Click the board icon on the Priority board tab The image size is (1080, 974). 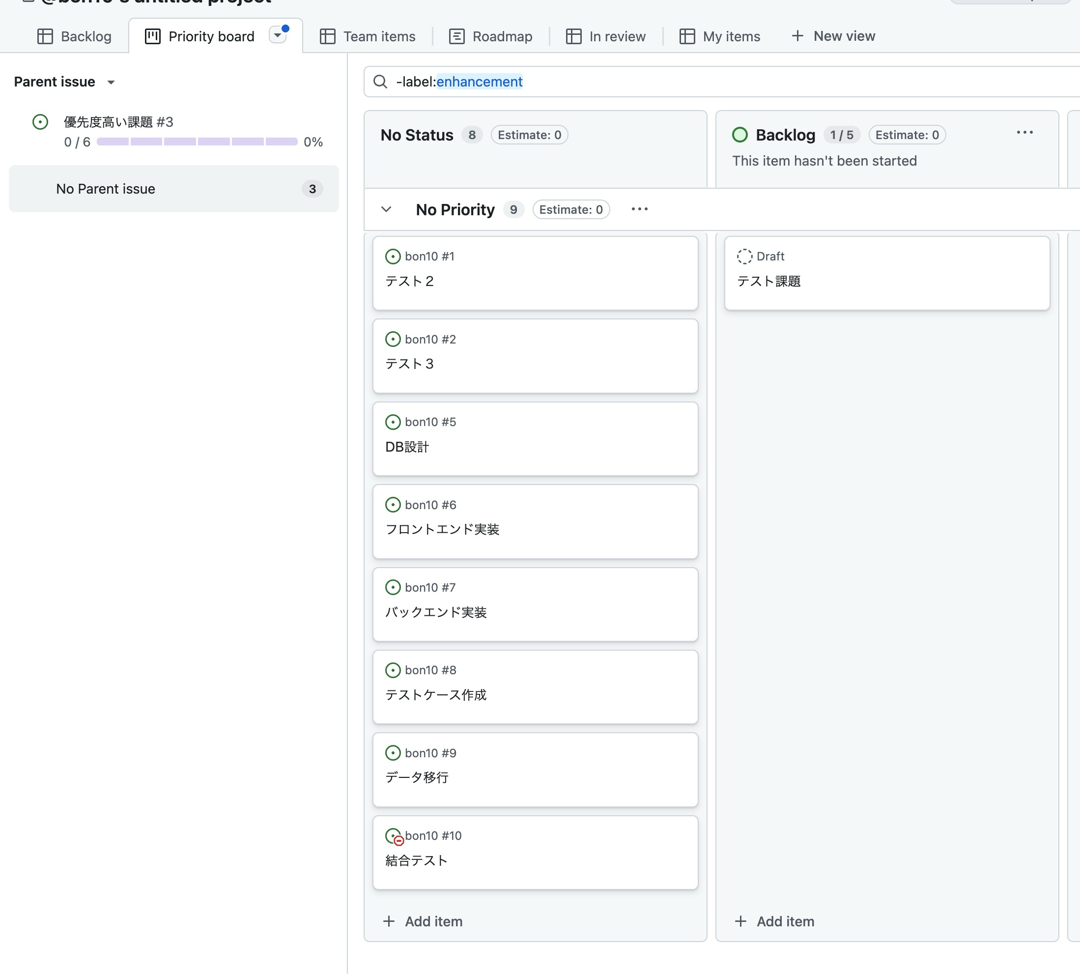point(152,36)
